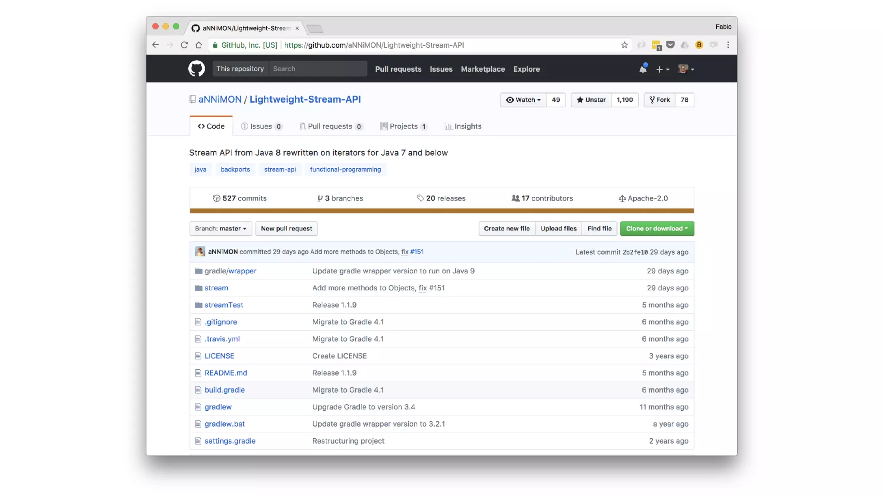
Task: Unstar the repository
Action: click(591, 100)
